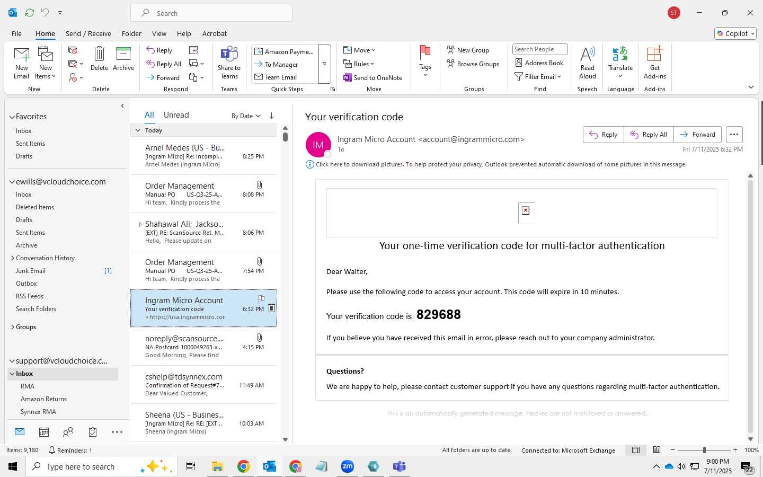The height and width of the screenshot is (477, 763).
Task: Switch to Reading view in status bar
Action: click(x=656, y=450)
